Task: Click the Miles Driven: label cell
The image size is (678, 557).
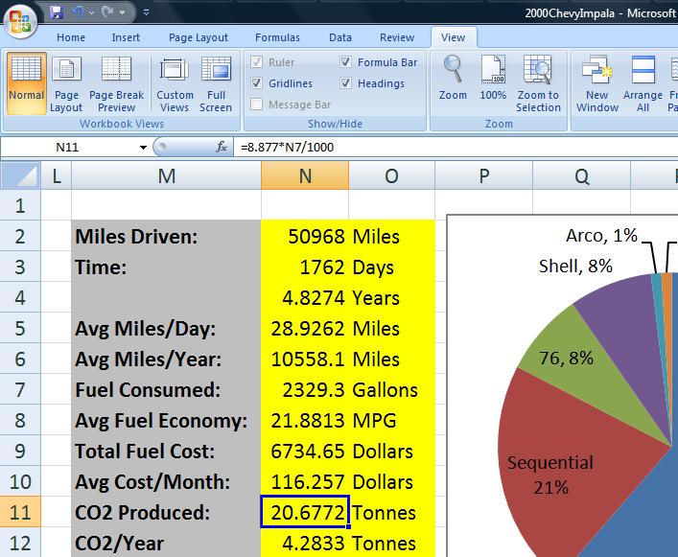Action: click(x=167, y=236)
